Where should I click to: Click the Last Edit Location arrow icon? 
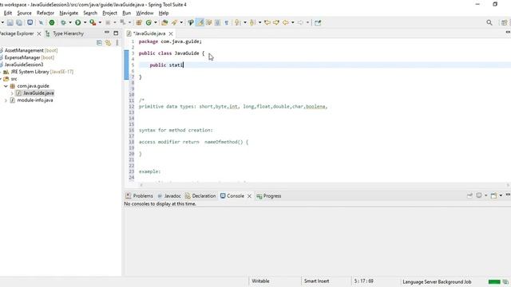[x=267, y=22]
